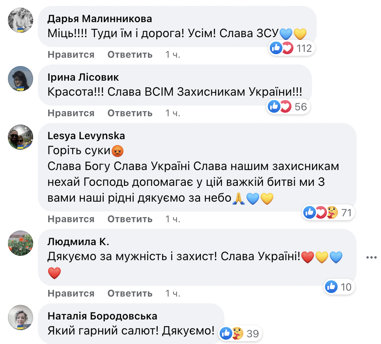The height and width of the screenshot is (344, 381).
Task: Click Нравится under Ірина Лісовик's comment
Action: (x=71, y=113)
